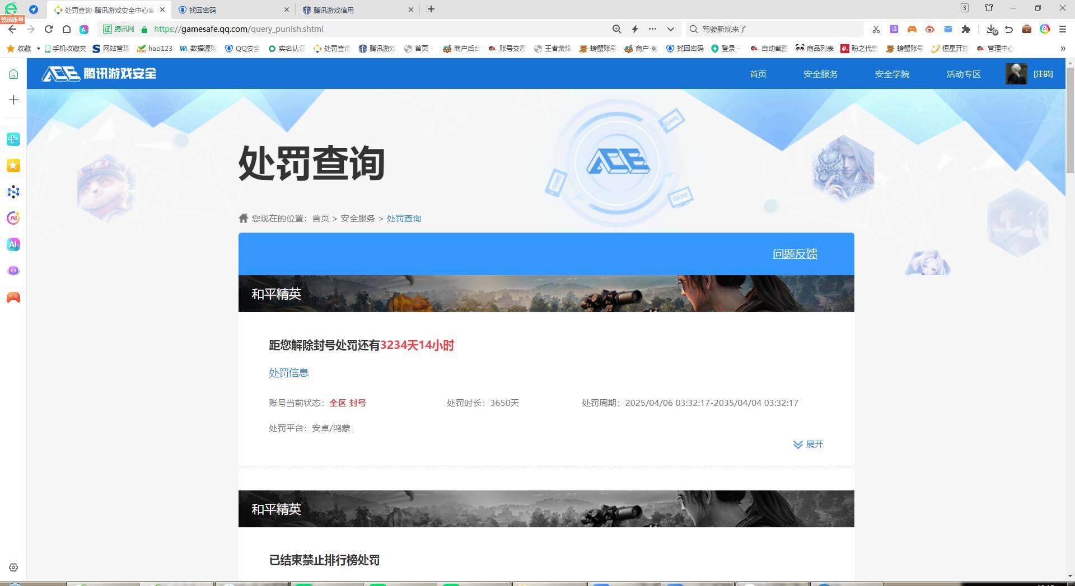Open the 管理中心 bookmark
The image size is (1075, 586).
[995, 49]
